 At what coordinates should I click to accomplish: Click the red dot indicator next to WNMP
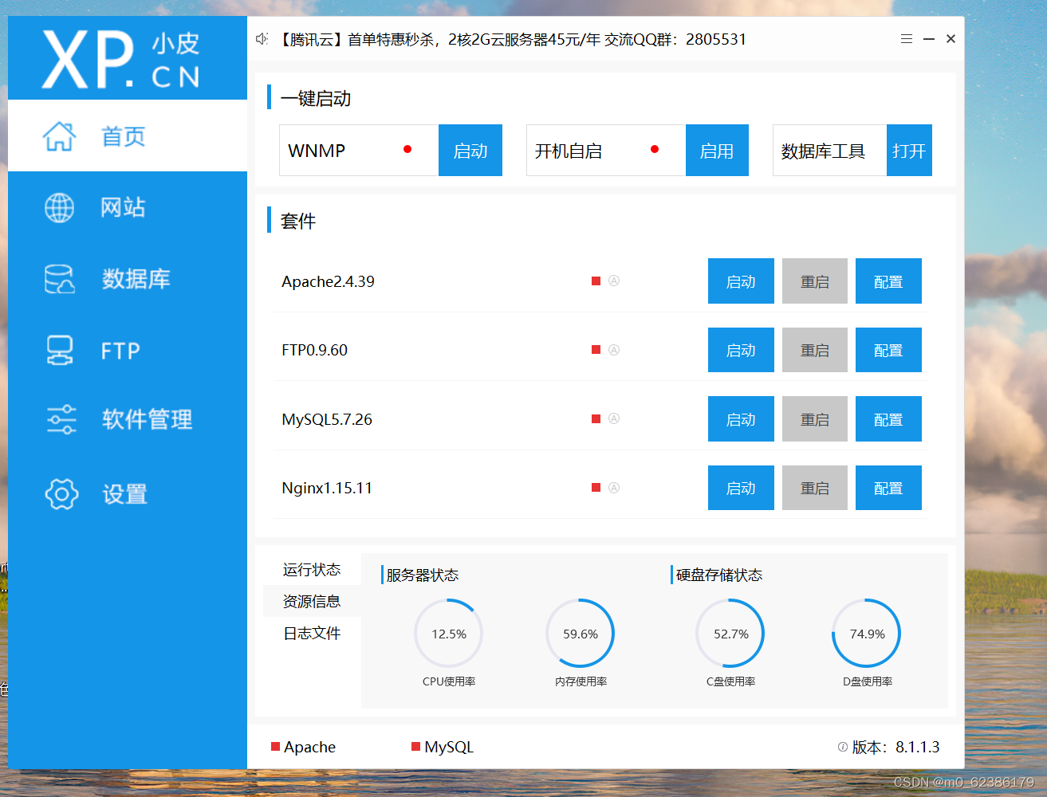point(407,149)
